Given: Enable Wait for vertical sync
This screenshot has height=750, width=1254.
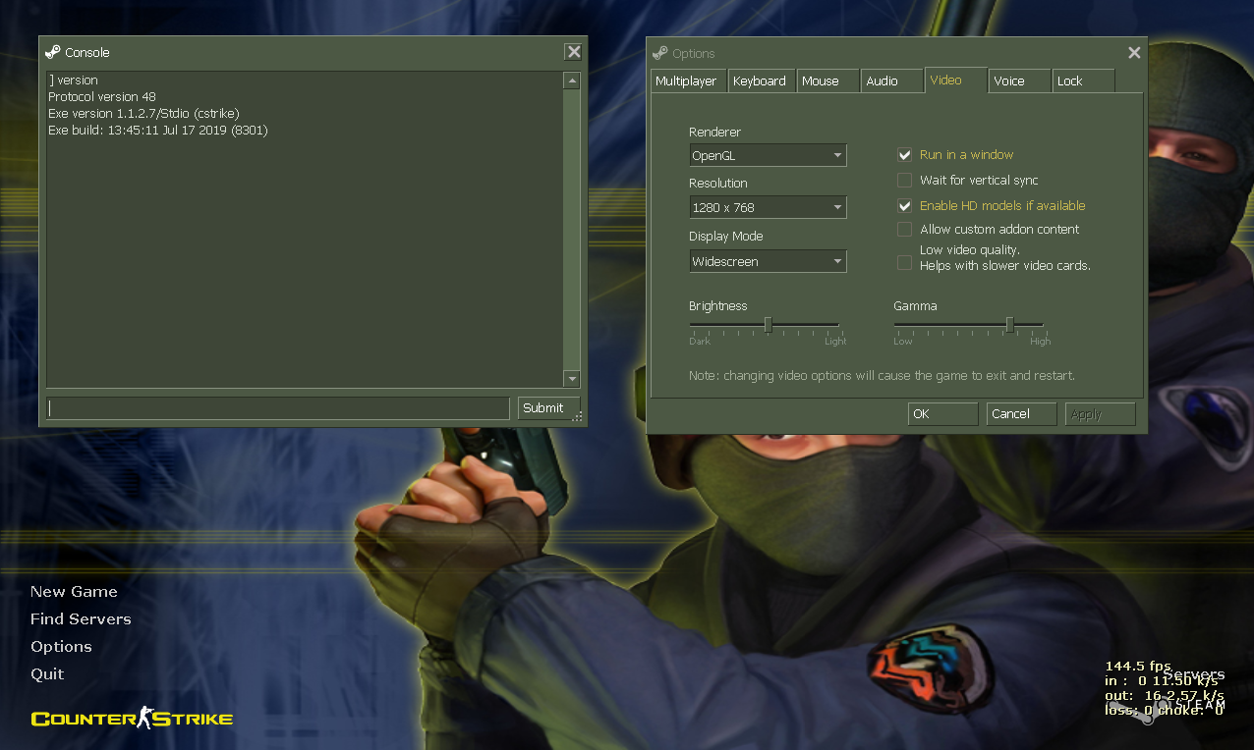Looking at the screenshot, I should [905, 180].
